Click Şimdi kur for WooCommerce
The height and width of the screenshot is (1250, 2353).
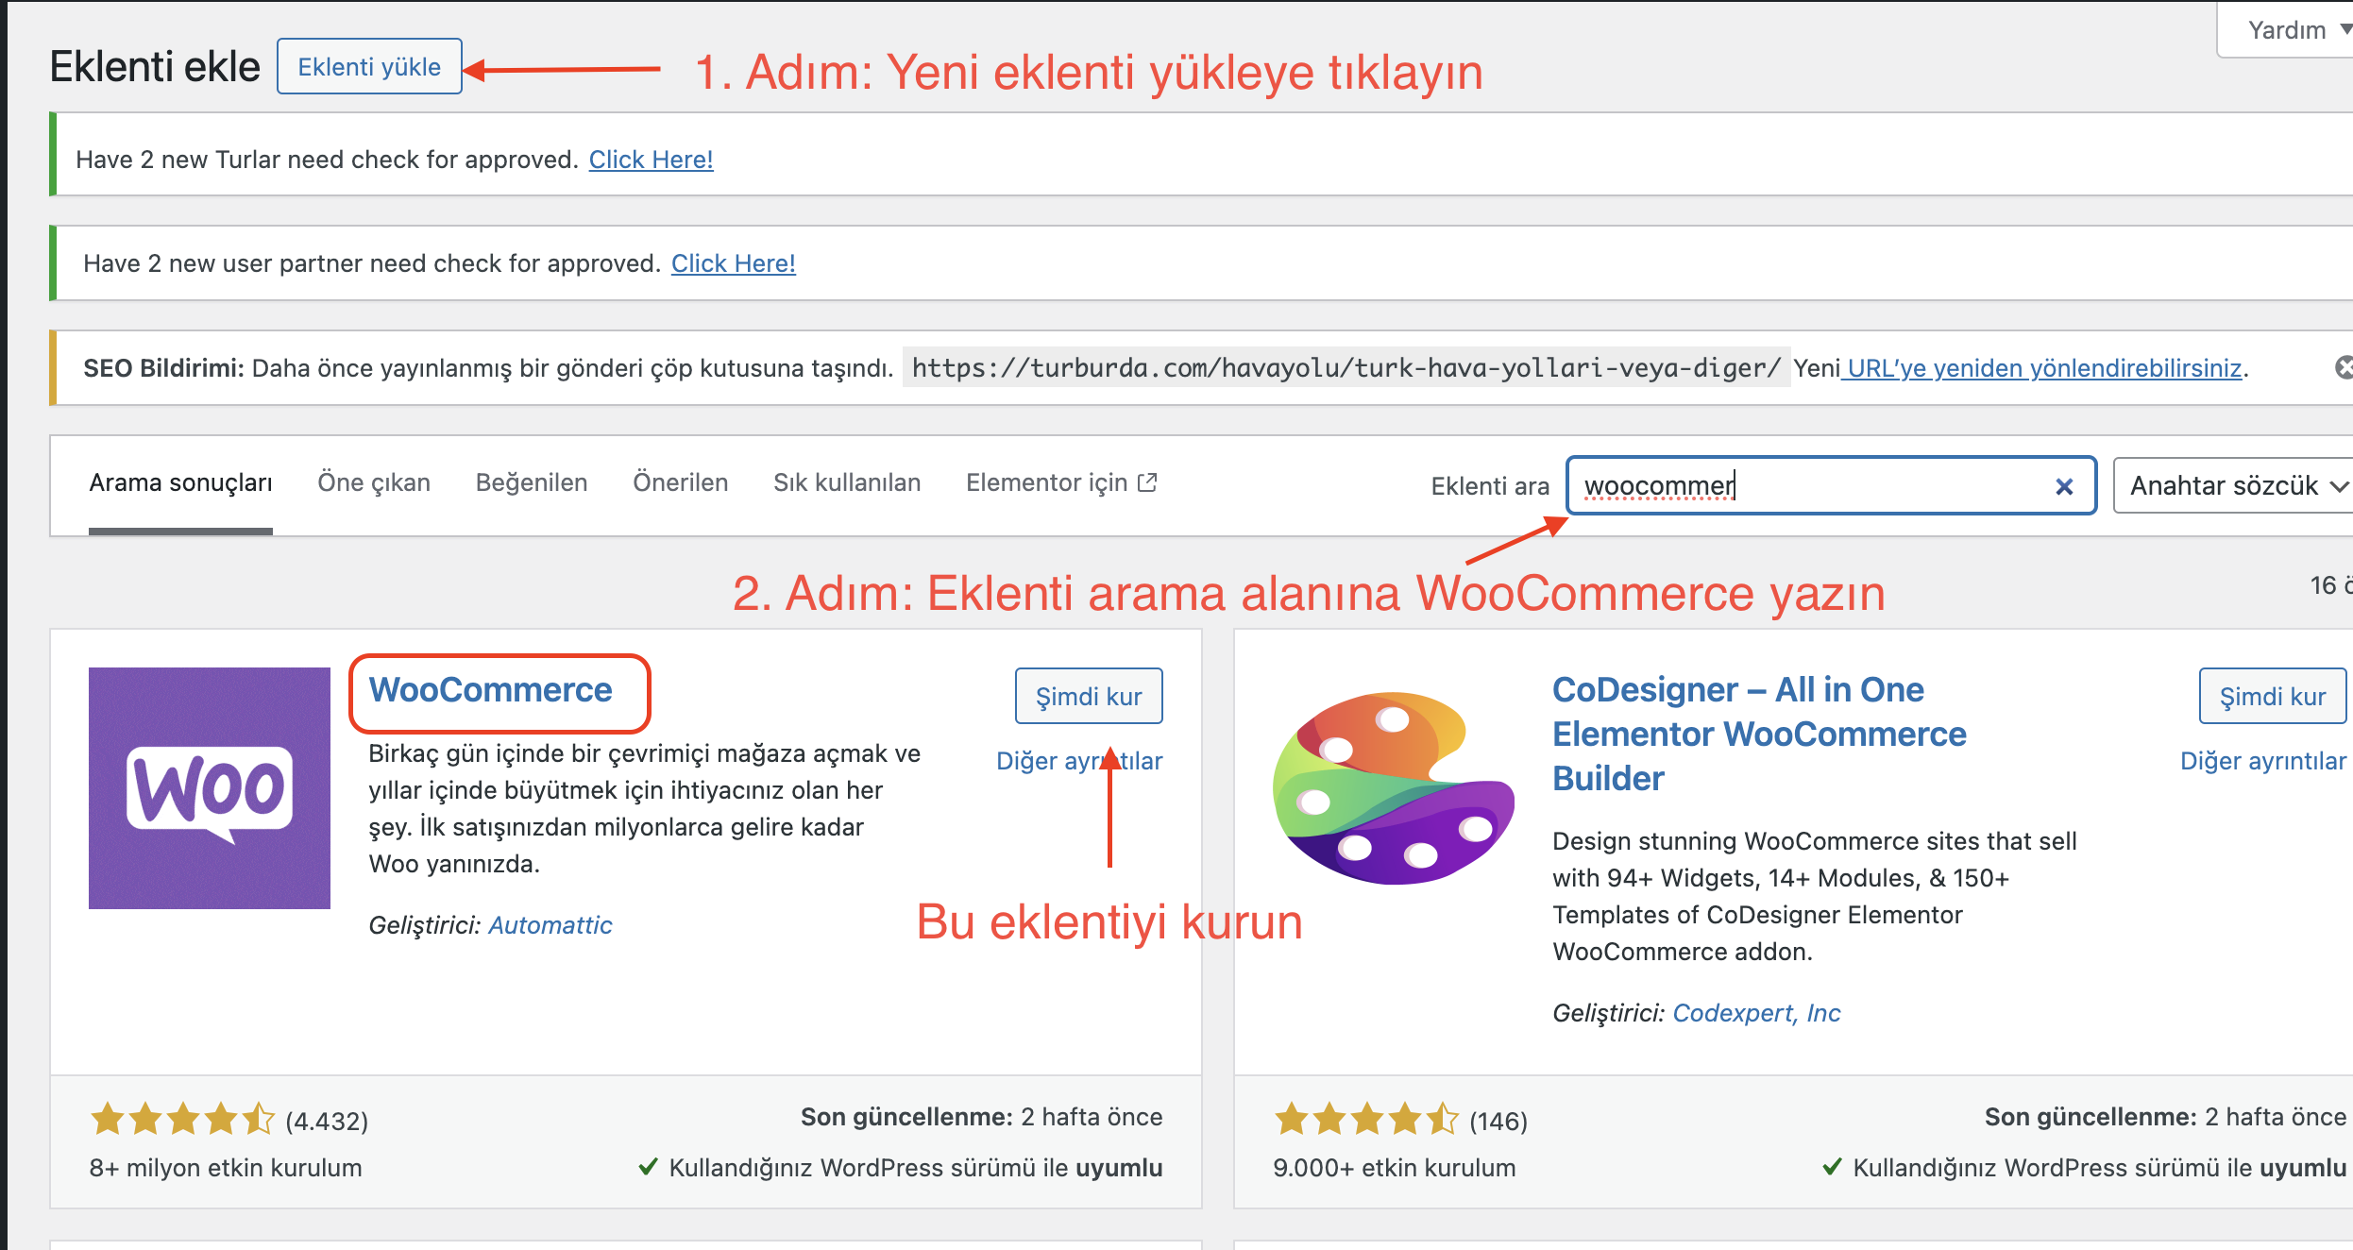(1089, 697)
